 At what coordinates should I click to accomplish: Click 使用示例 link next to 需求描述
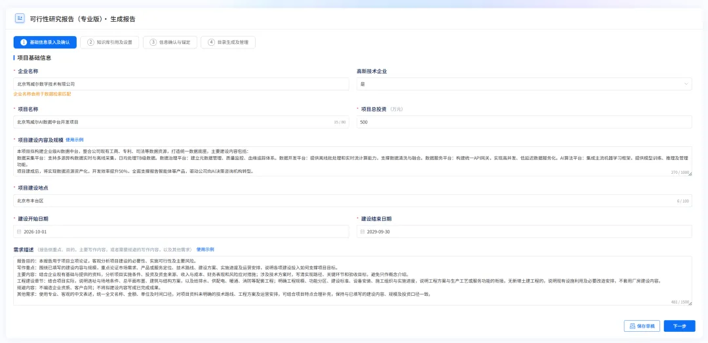click(x=205, y=249)
